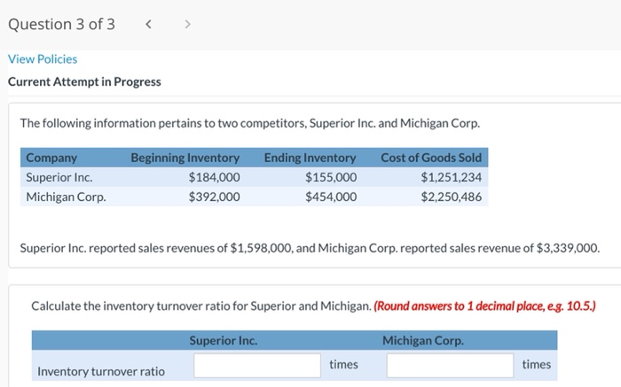Viewport: 621px width, 387px height.
Task: Select the $184,000 beginning inventory value
Action: click(215, 177)
